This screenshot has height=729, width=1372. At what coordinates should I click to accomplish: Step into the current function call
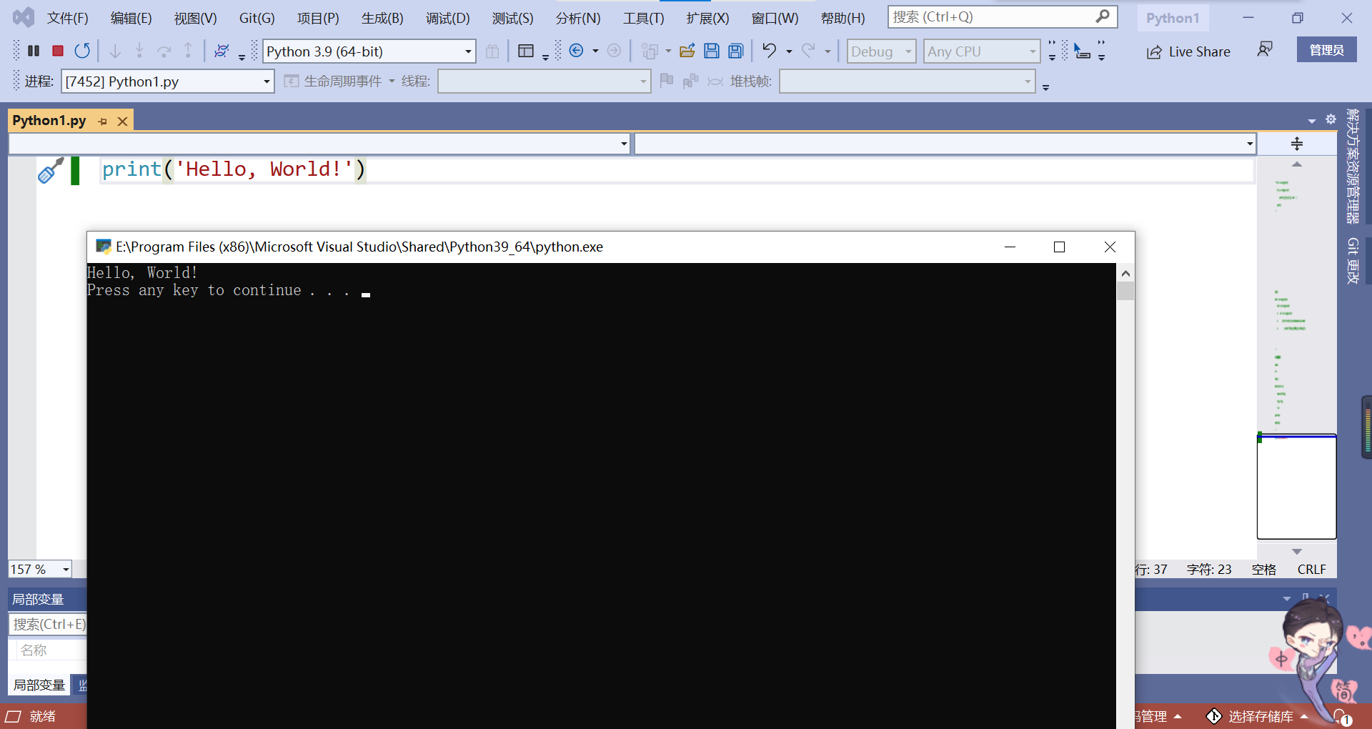[139, 51]
